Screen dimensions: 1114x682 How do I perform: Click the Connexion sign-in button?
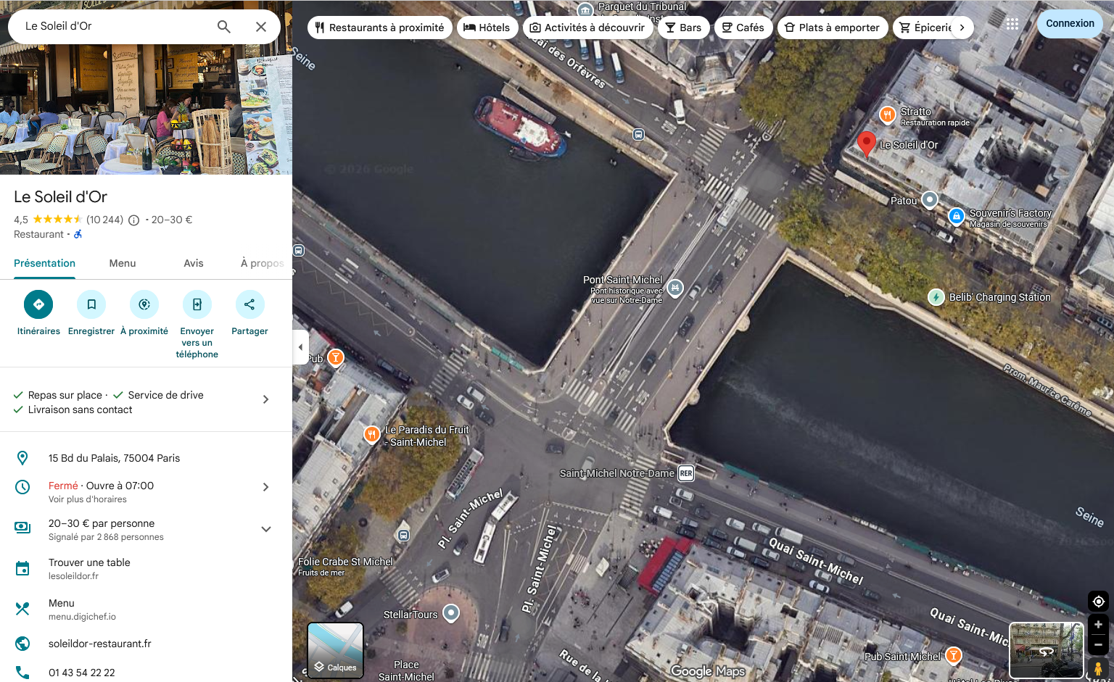point(1070,24)
